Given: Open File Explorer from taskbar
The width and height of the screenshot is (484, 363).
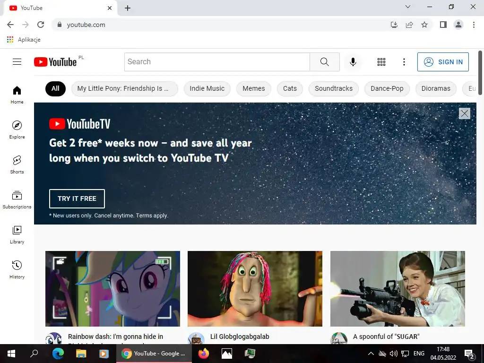Looking at the screenshot, I should (81, 354).
